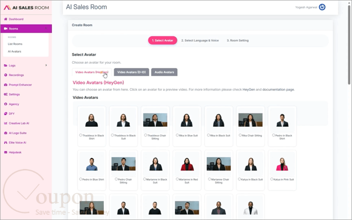The image size is (352, 220).
Task: Select the Marianne Chair Sitting radio button
Action: [x=209, y=179]
